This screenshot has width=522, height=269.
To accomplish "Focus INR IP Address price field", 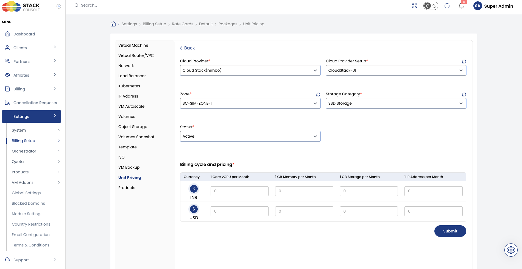I will coord(434,191).
